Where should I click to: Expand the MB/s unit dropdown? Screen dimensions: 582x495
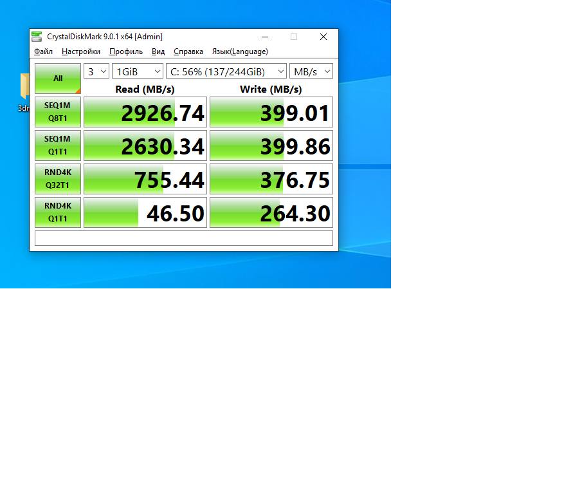pyautogui.click(x=311, y=71)
